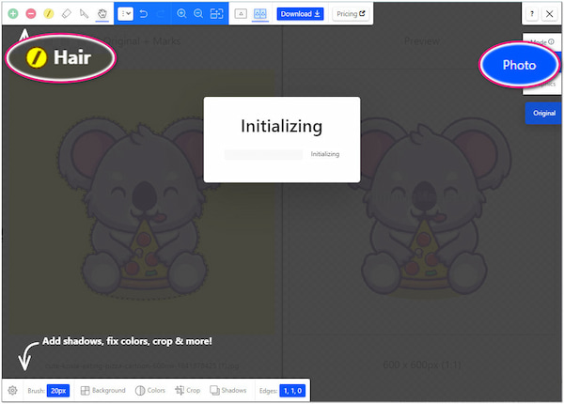Zoom out with the minus magnifier

tap(198, 14)
